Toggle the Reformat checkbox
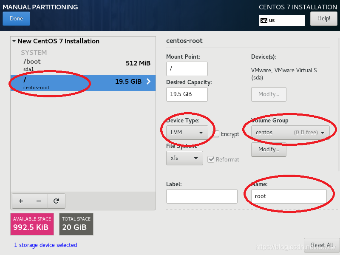The width and height of the screenshot is (340, 255). coord(211,159)
